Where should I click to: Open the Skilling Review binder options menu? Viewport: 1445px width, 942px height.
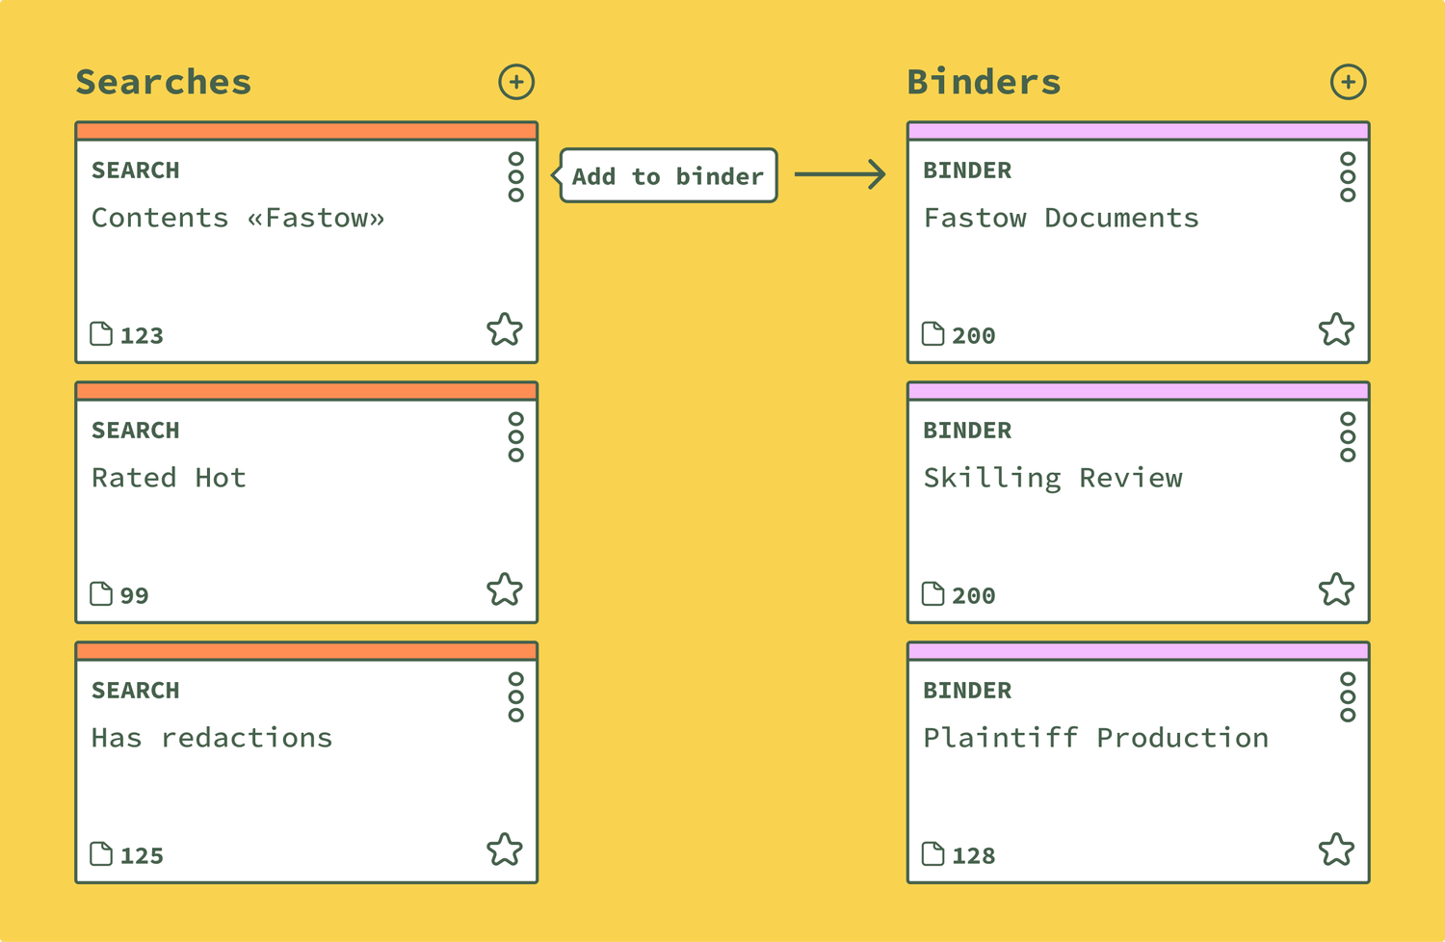click(1348, 437)
